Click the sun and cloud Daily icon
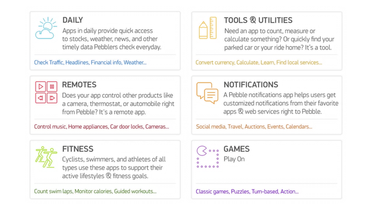The height and width of the screenshot is (209, 371). [x=46, y=28]
